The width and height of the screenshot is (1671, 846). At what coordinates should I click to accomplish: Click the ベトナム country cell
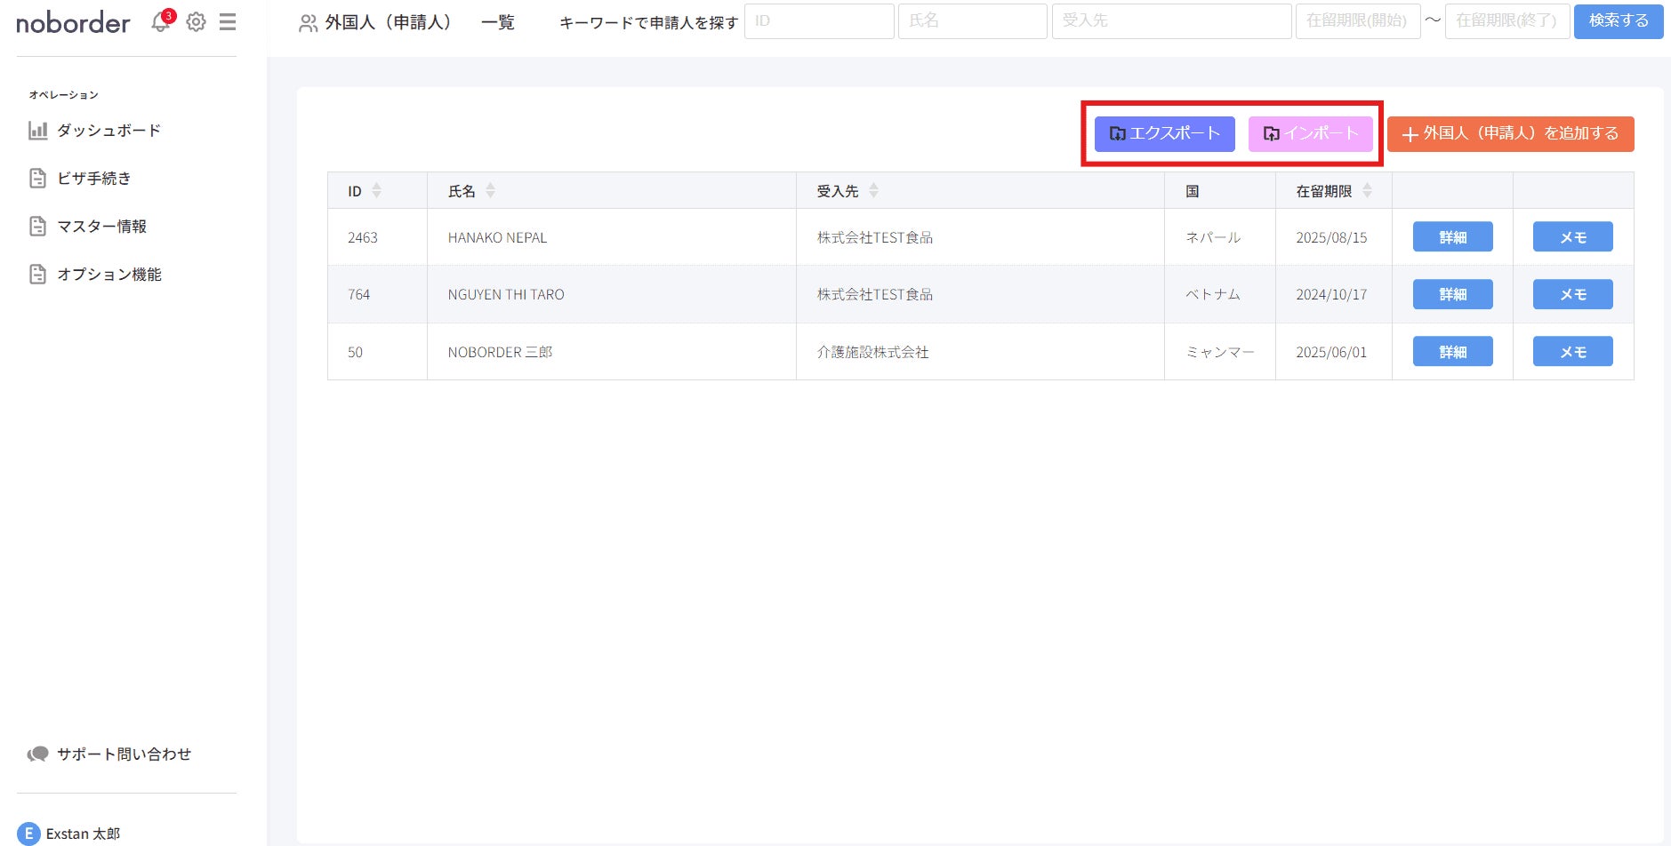coord(1213,294)
